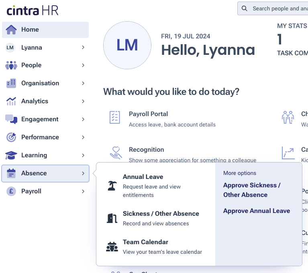The width and height of the screenshot is (308, 273).
Task: Click the Performance target icon
Action: click(x=11, y=137)
